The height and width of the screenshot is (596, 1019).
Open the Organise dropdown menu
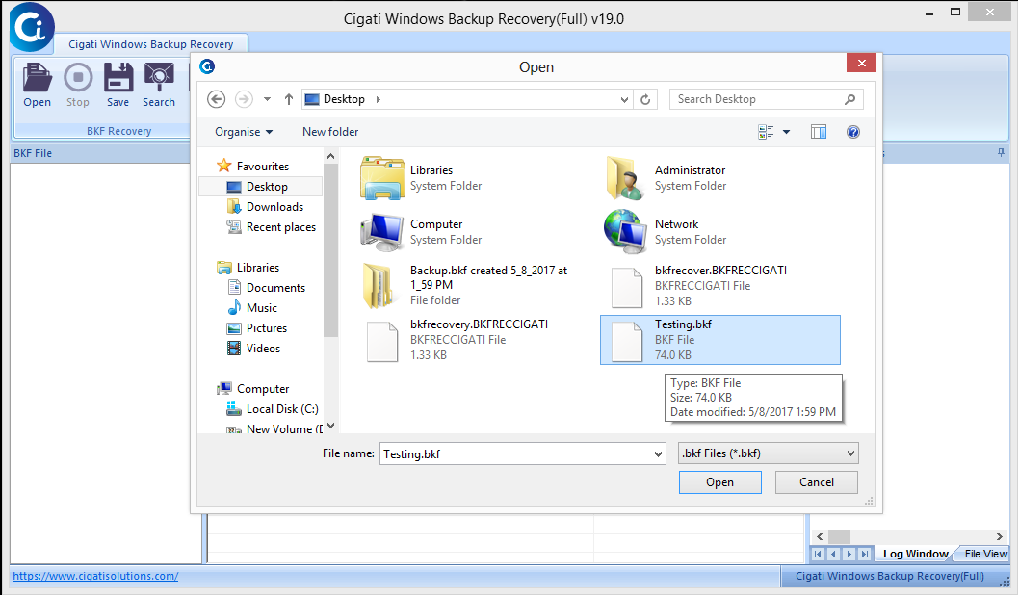tap(244, 132)
